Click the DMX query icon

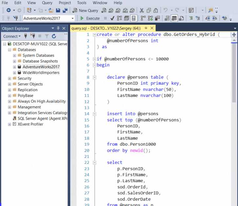(118, 10)
